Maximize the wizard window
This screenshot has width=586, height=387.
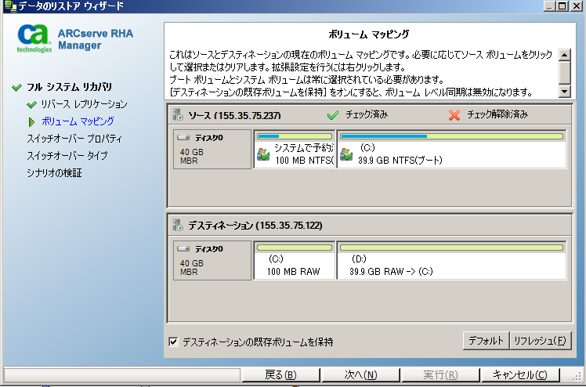[562, 6]
